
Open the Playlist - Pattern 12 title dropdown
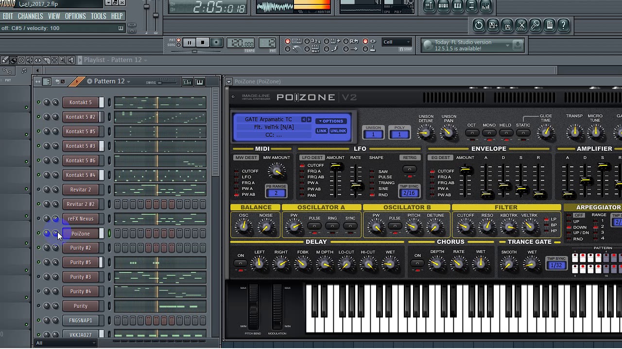pyautogui.click(x=145, y=60)
